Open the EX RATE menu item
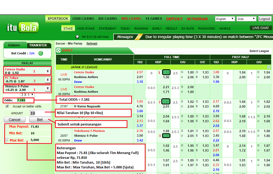 (x=188, y=29)
